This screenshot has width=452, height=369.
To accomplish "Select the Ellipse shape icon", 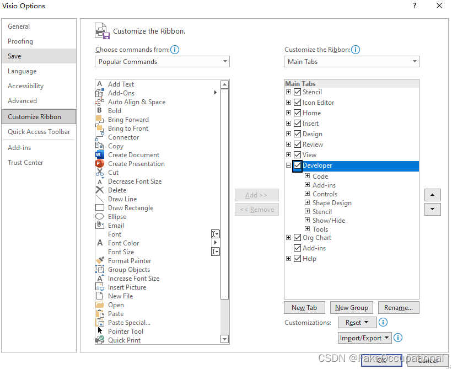I will tap(100, 216).
